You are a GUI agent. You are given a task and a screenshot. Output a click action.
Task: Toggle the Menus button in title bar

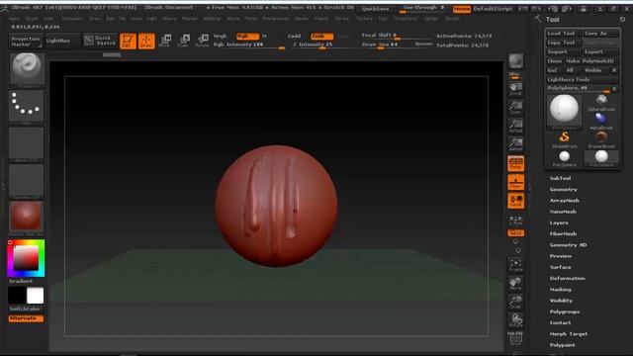[x=462, y=9]
